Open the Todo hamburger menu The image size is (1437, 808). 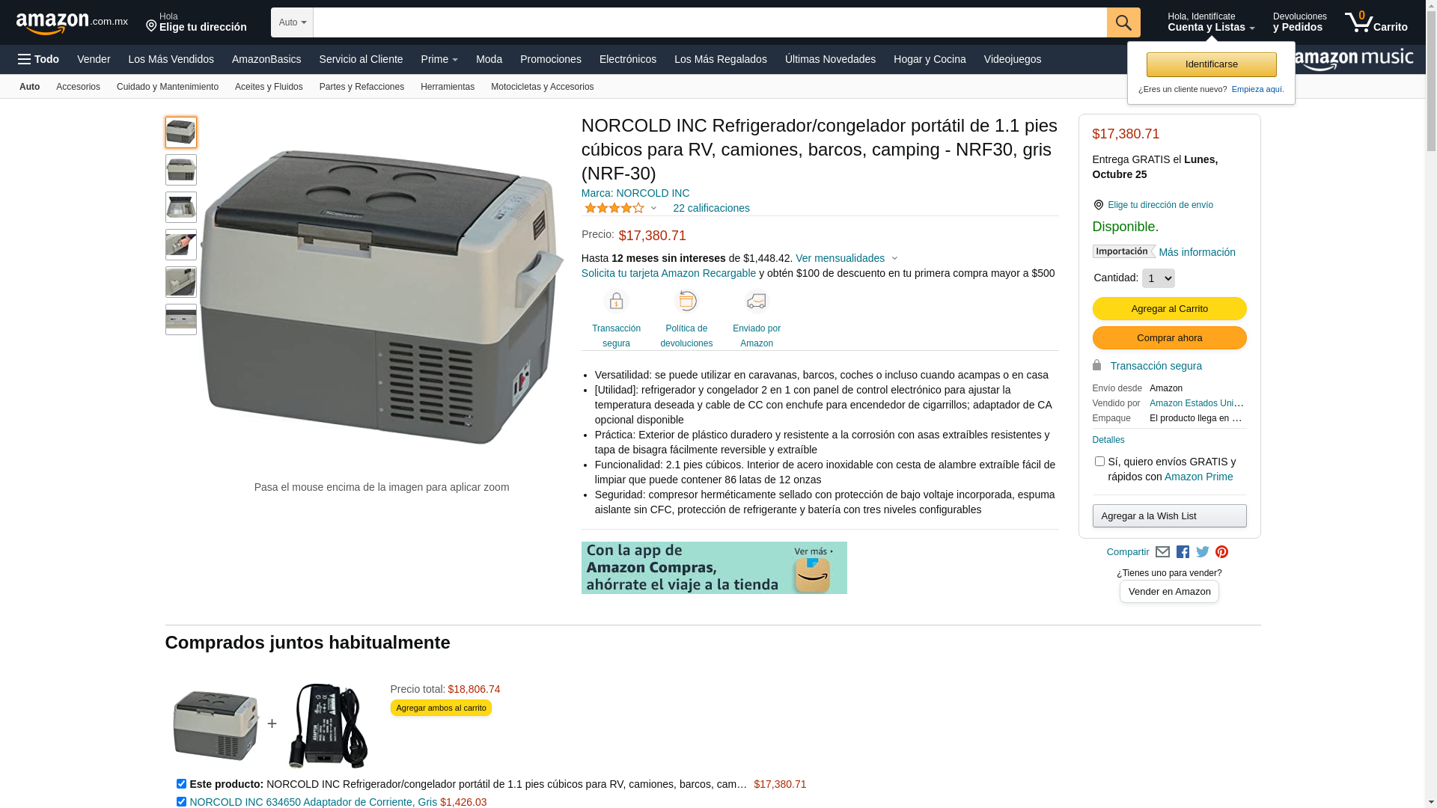(39, 59)
